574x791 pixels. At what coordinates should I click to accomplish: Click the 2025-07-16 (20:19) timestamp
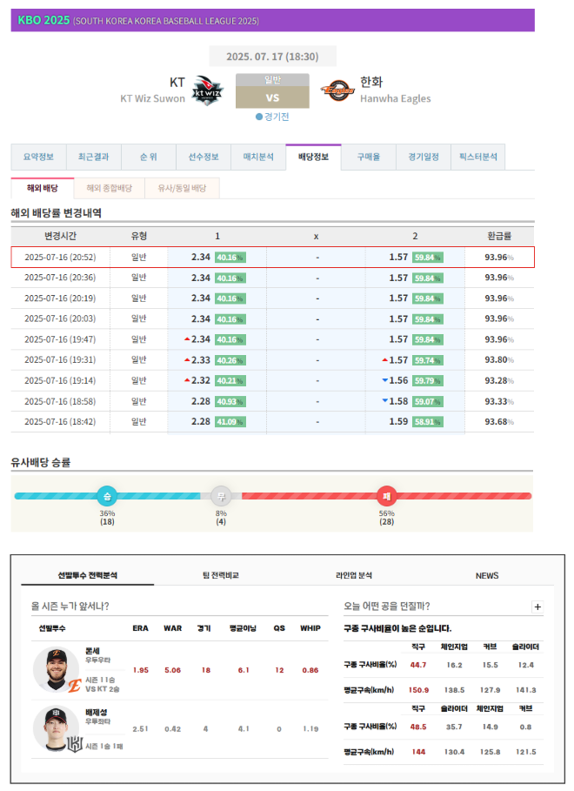click(60, 298)
